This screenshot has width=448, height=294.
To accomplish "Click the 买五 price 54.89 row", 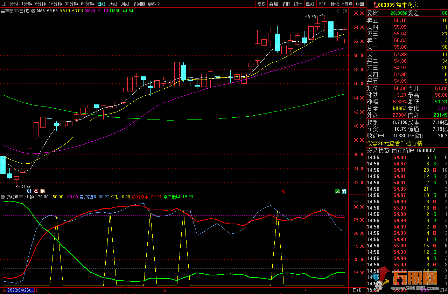I will pos(407,81).
